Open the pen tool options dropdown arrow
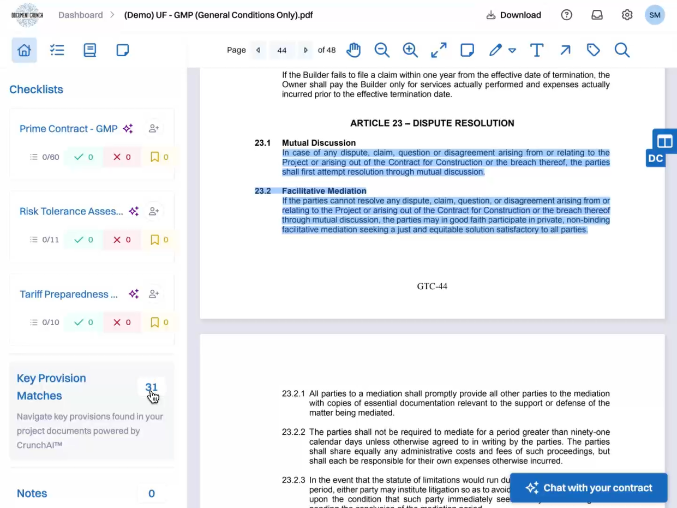 pyautogui.click(x=512, y=51)
